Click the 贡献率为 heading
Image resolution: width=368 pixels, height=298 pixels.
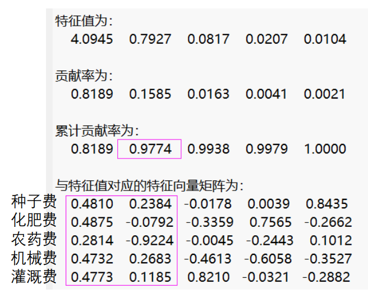coord(84,76)
